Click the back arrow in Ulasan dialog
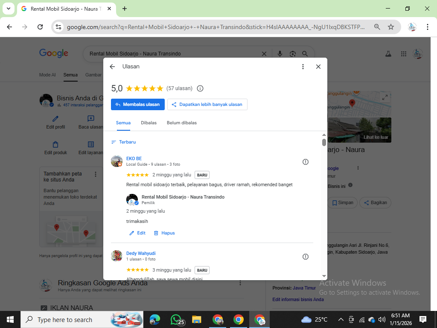The image size is (437, 328). tap(112, 67)
